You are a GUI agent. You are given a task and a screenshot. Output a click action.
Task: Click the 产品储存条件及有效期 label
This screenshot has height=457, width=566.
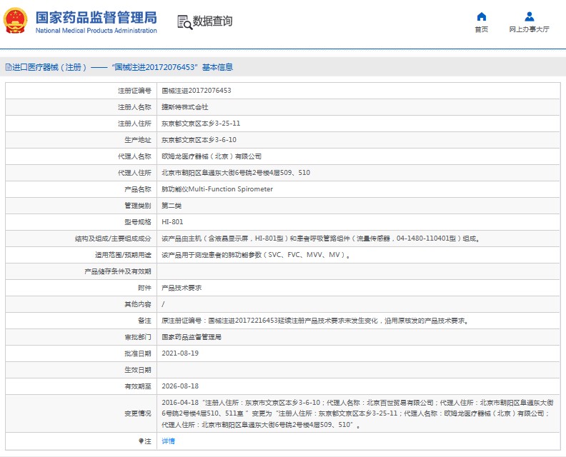click(118, 271)
